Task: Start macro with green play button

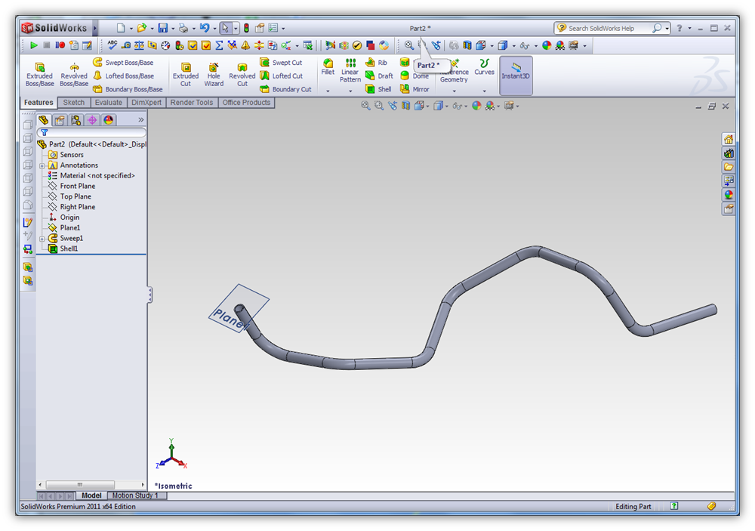Action: click(x=34, y=45)
